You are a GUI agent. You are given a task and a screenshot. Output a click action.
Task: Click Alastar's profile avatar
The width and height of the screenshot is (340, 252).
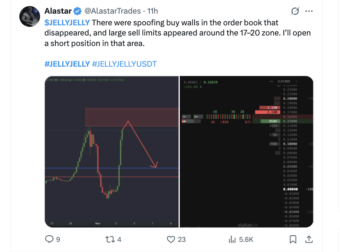[x=30, y=16]
